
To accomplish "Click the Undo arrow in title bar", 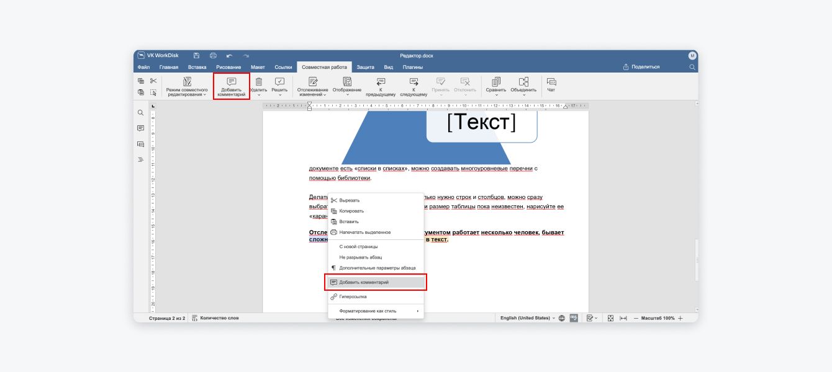I will tap(229, 56).
